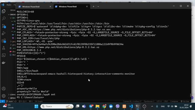Open Telegram from taskbar

click(x=91, y=106)
